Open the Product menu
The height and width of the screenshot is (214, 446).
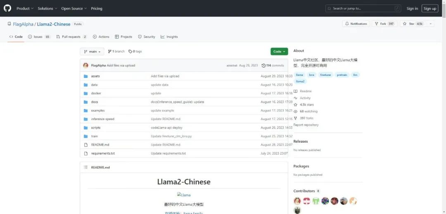[x=25, y=9]
